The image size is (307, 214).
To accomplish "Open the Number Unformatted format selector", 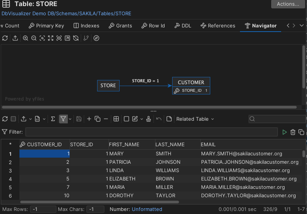I will pyautogui.click(x=147, y=209).
